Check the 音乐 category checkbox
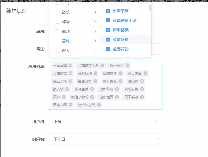The image size is (208, 157). [57, 12]
